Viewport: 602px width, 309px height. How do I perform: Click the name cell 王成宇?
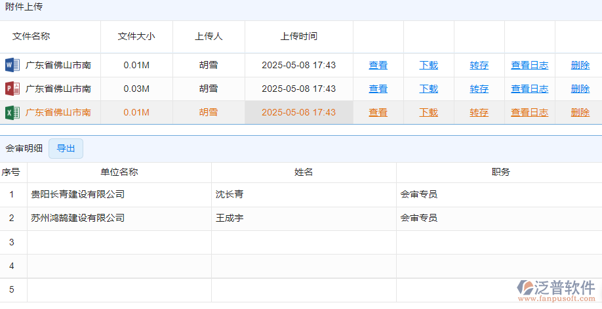230,218
